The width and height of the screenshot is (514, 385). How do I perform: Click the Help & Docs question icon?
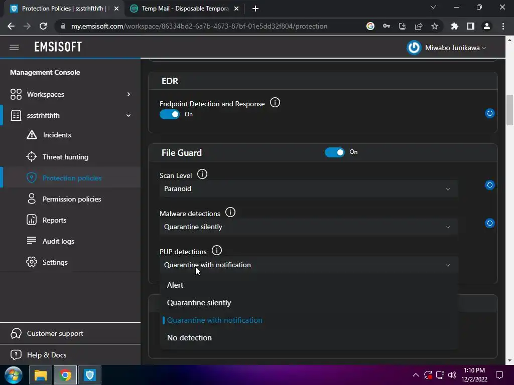pyautogui.click(x=16, y=355)
